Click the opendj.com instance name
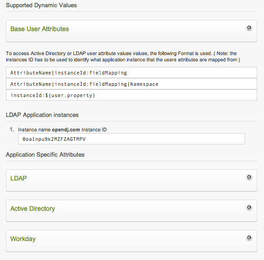Viewport: 264px width, 260px height. click(66, 130)
